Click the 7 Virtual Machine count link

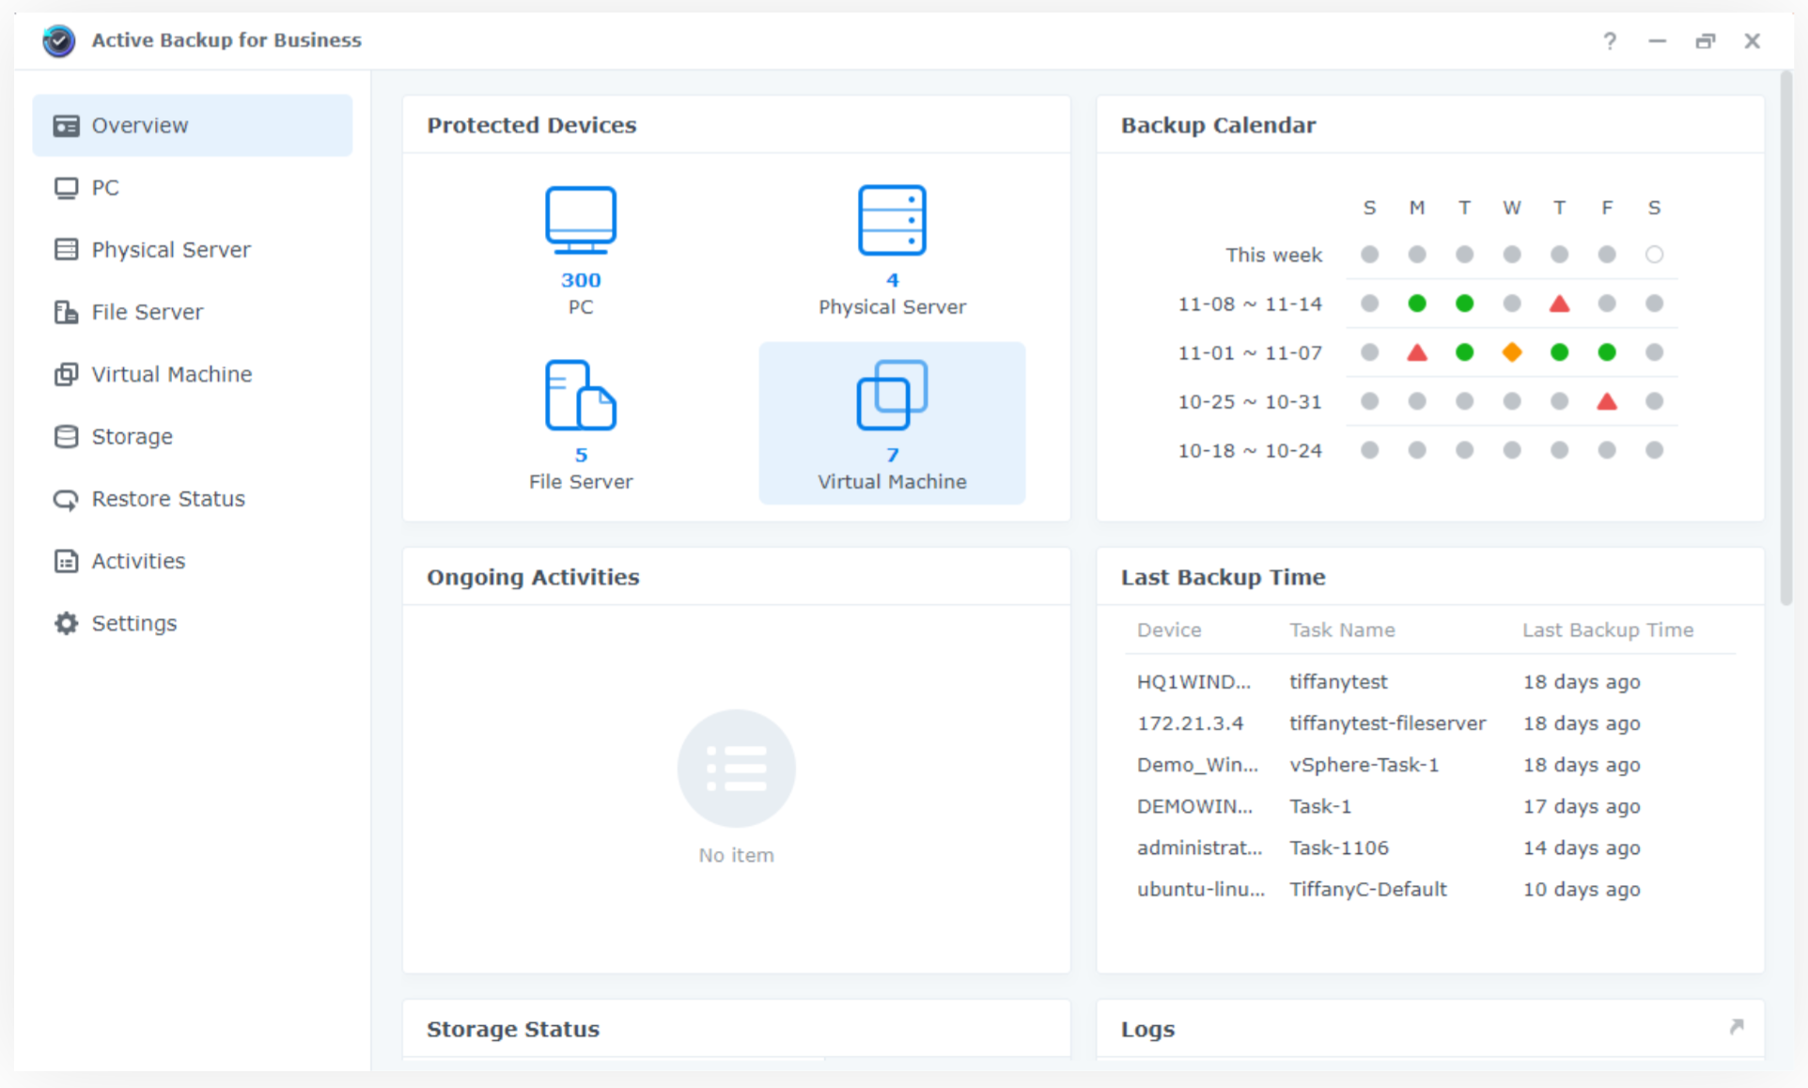coord(892,455)
